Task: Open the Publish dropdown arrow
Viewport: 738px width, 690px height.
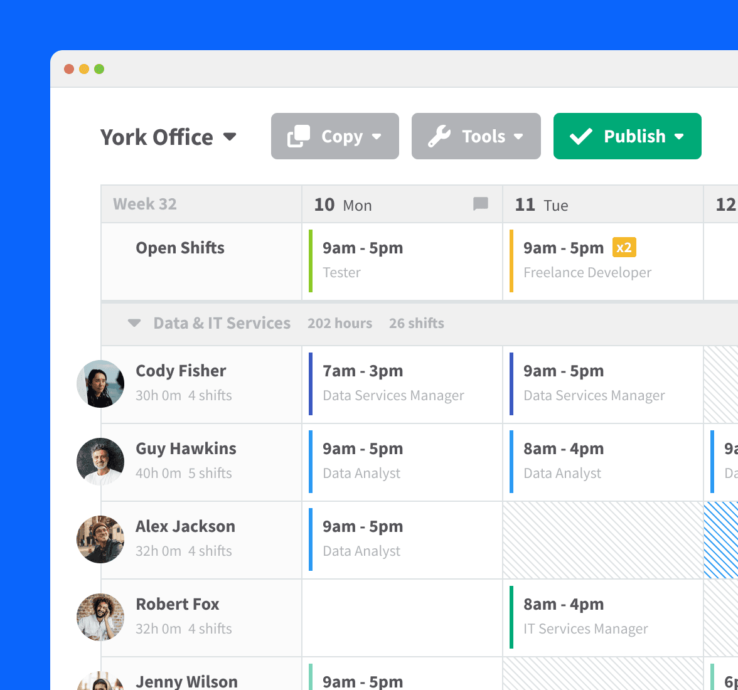Action: (x=679, y=137)
